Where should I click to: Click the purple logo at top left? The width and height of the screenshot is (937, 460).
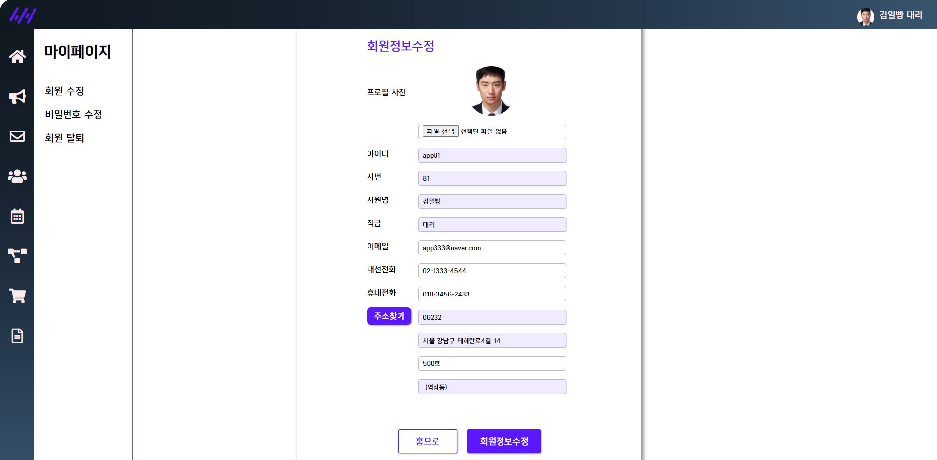[x=23, y=15]
